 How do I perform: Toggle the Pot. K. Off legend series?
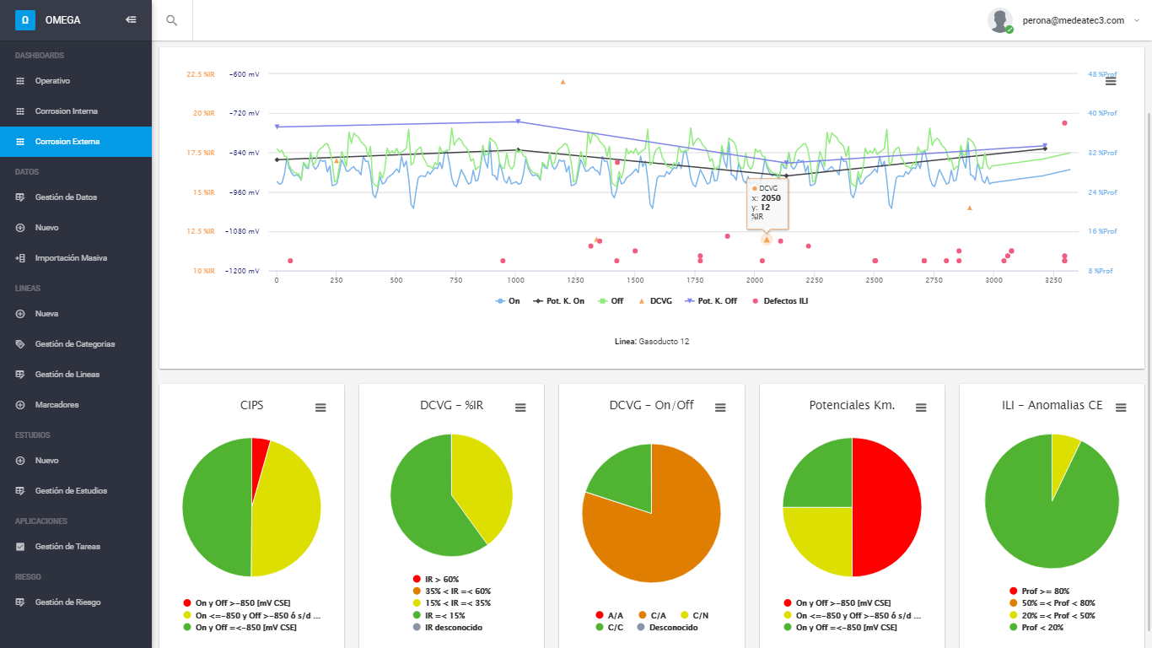(711, 300)
